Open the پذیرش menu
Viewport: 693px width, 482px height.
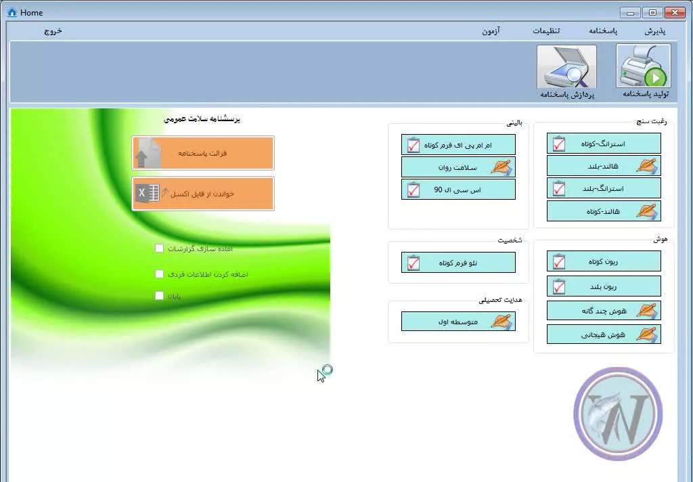pyautogui.click(x=654, y=31)
